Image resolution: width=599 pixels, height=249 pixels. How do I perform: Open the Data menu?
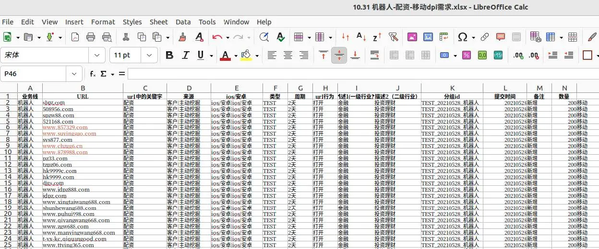click(183, 22)
